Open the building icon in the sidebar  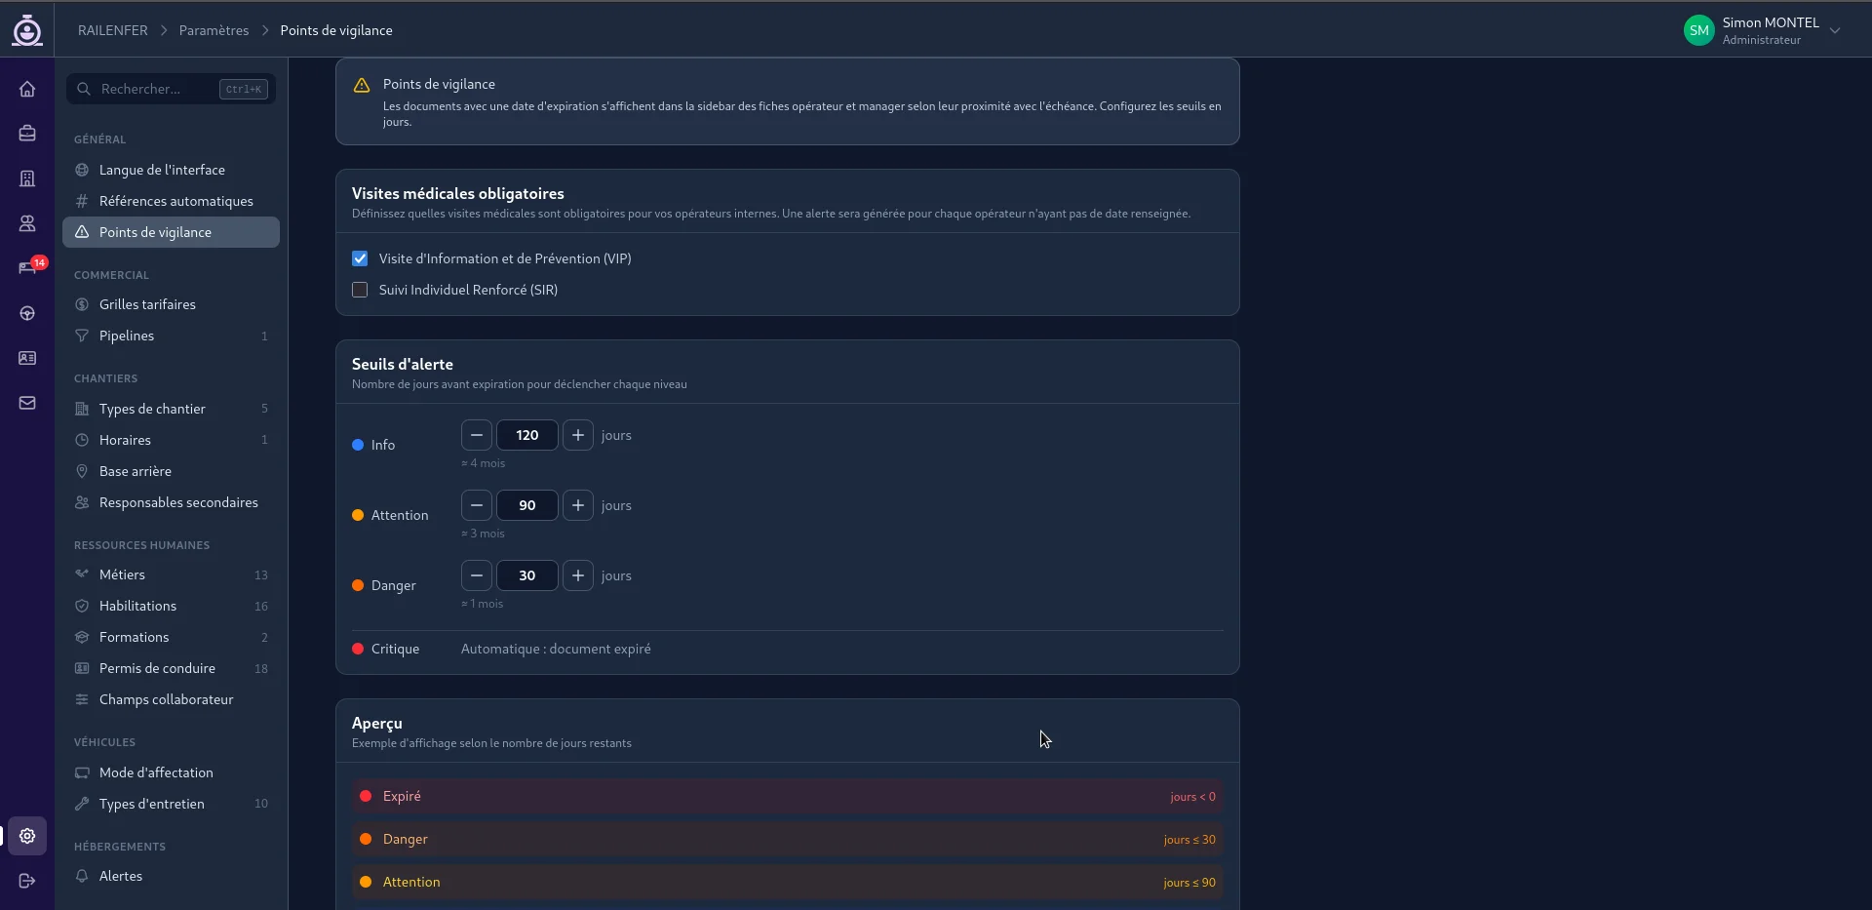coord(26,178)
